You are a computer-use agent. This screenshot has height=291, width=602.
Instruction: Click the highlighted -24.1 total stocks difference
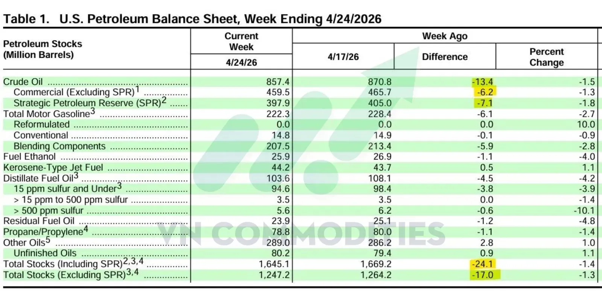(483, 264)
